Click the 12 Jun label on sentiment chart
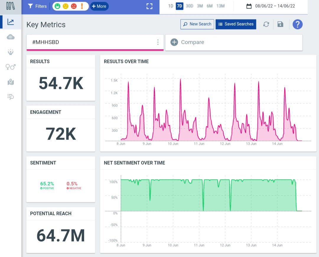The image size is (319, 257). point(225,245)
